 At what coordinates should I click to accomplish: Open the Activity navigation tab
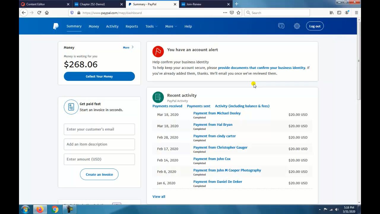click(x=112, y=26)
